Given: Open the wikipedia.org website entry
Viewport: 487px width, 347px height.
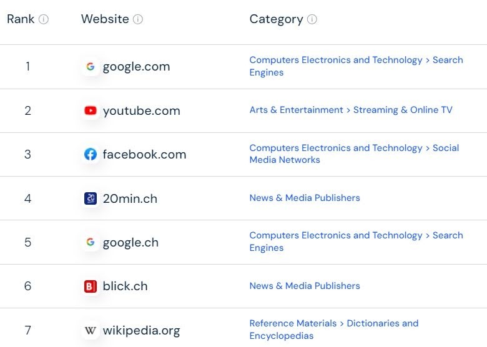Looking at the screenshot, I should coord(141,331).
